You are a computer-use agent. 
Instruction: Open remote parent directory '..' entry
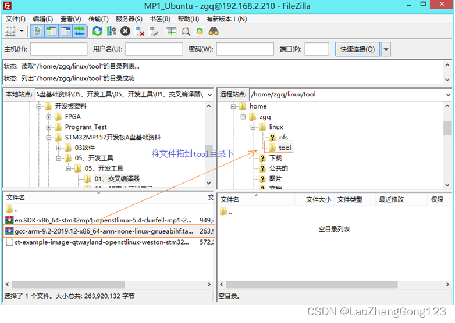click(226, 212)
